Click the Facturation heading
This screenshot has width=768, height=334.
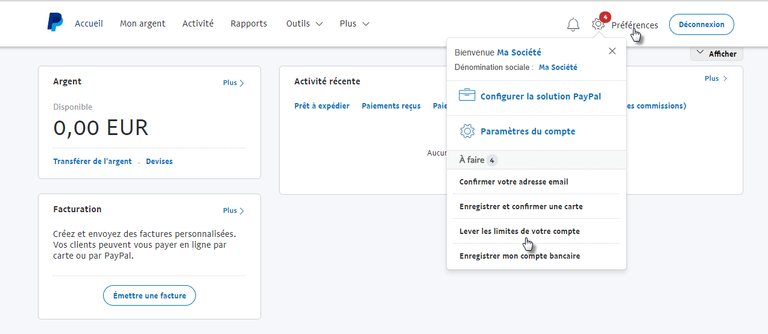(x=77, y=209)
